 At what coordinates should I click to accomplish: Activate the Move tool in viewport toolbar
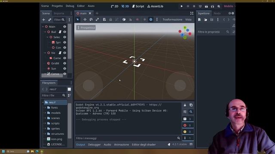(85, 20)
